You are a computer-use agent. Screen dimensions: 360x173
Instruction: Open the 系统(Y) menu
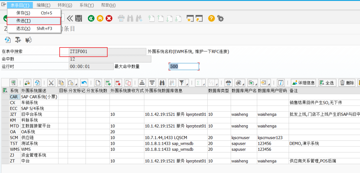(87, 5)
